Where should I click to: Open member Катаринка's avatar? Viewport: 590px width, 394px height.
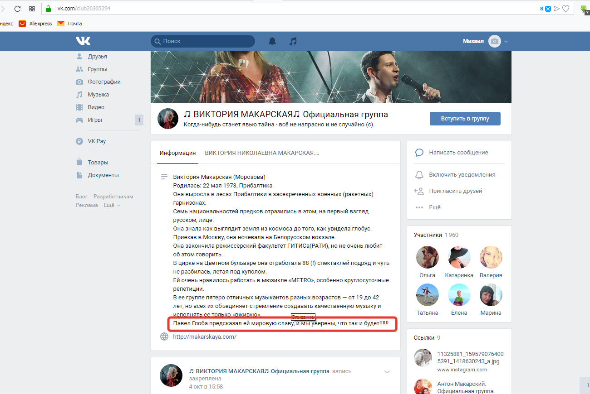click(x=459, y=257)
